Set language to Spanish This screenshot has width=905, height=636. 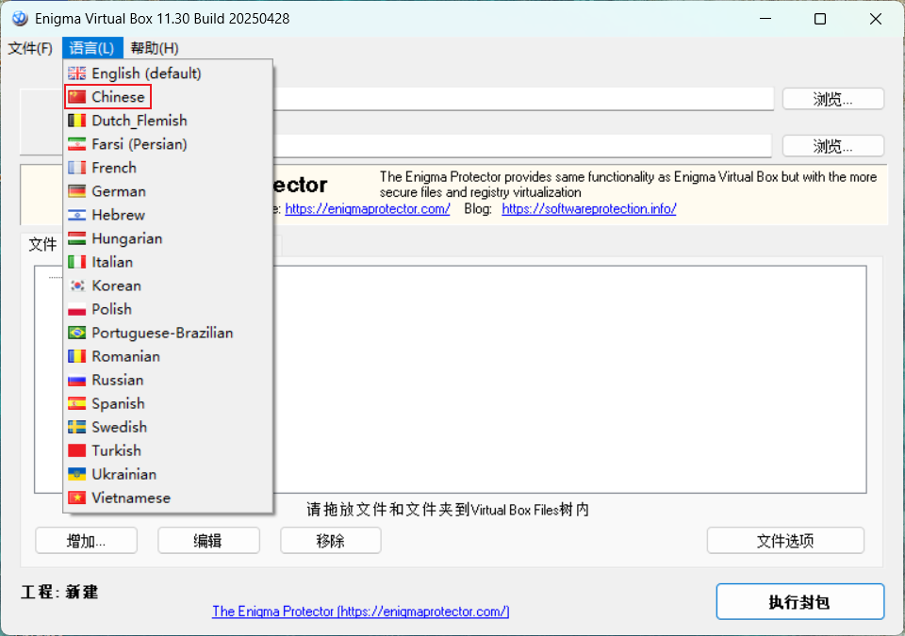(168, 403)
